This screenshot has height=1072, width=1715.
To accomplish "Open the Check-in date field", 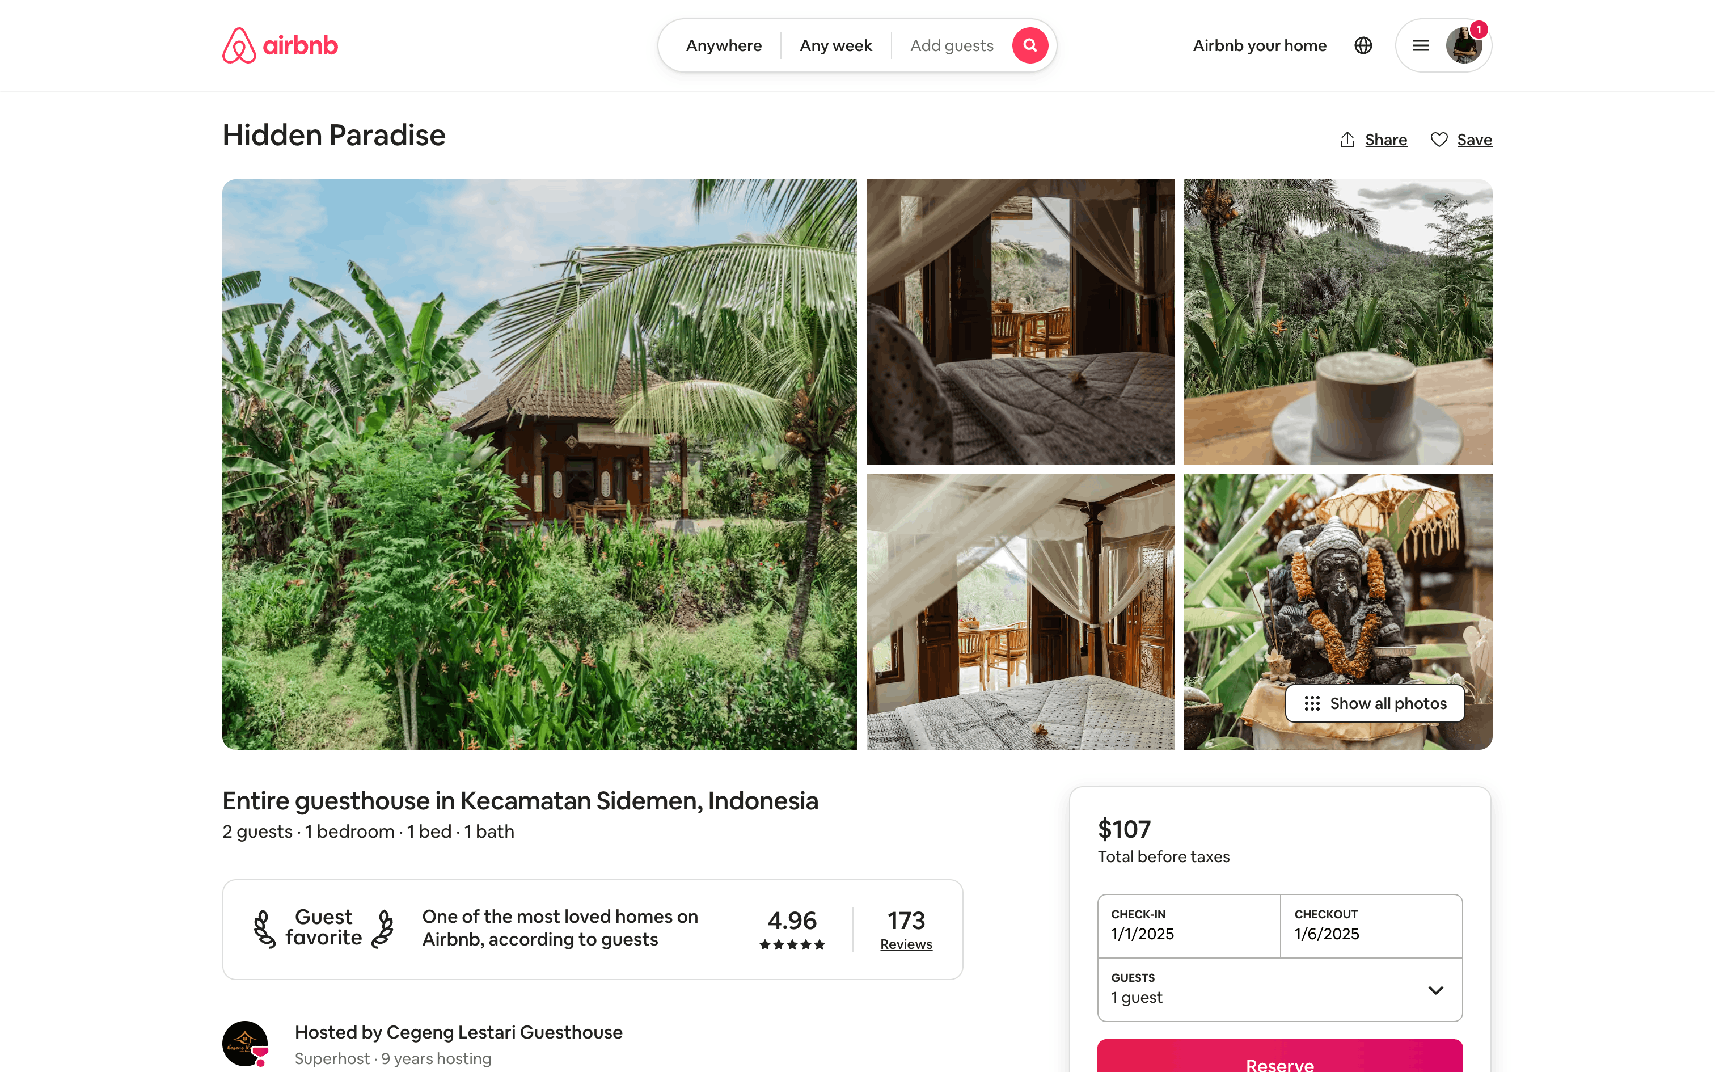I will pos(1189,926).
